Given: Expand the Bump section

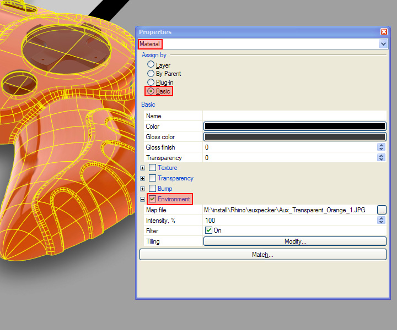Looking at the screenshot, I should pyautogui.click(x=143, y=189).
